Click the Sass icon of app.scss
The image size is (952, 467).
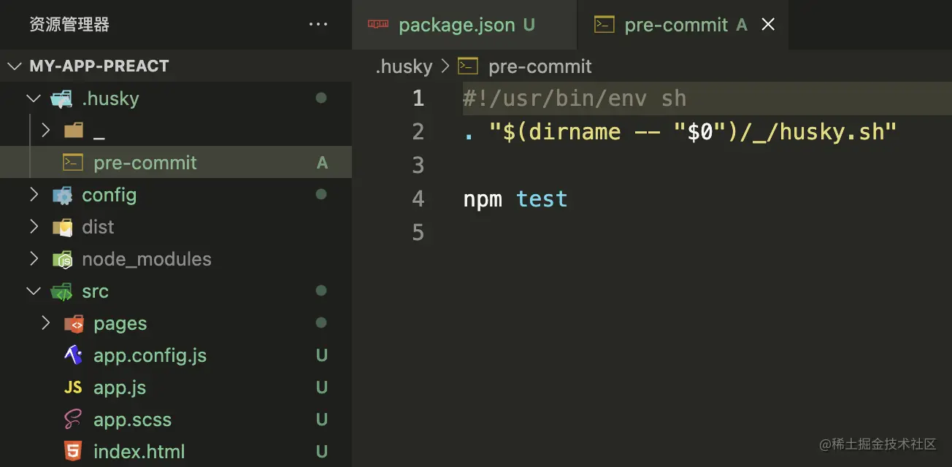(x=73, y=420)
